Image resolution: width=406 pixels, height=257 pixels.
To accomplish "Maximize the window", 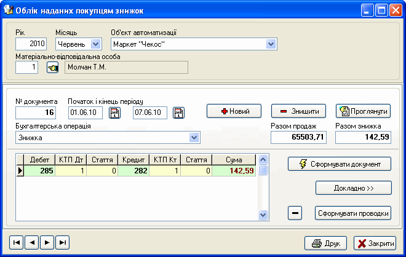I will 381,10.
